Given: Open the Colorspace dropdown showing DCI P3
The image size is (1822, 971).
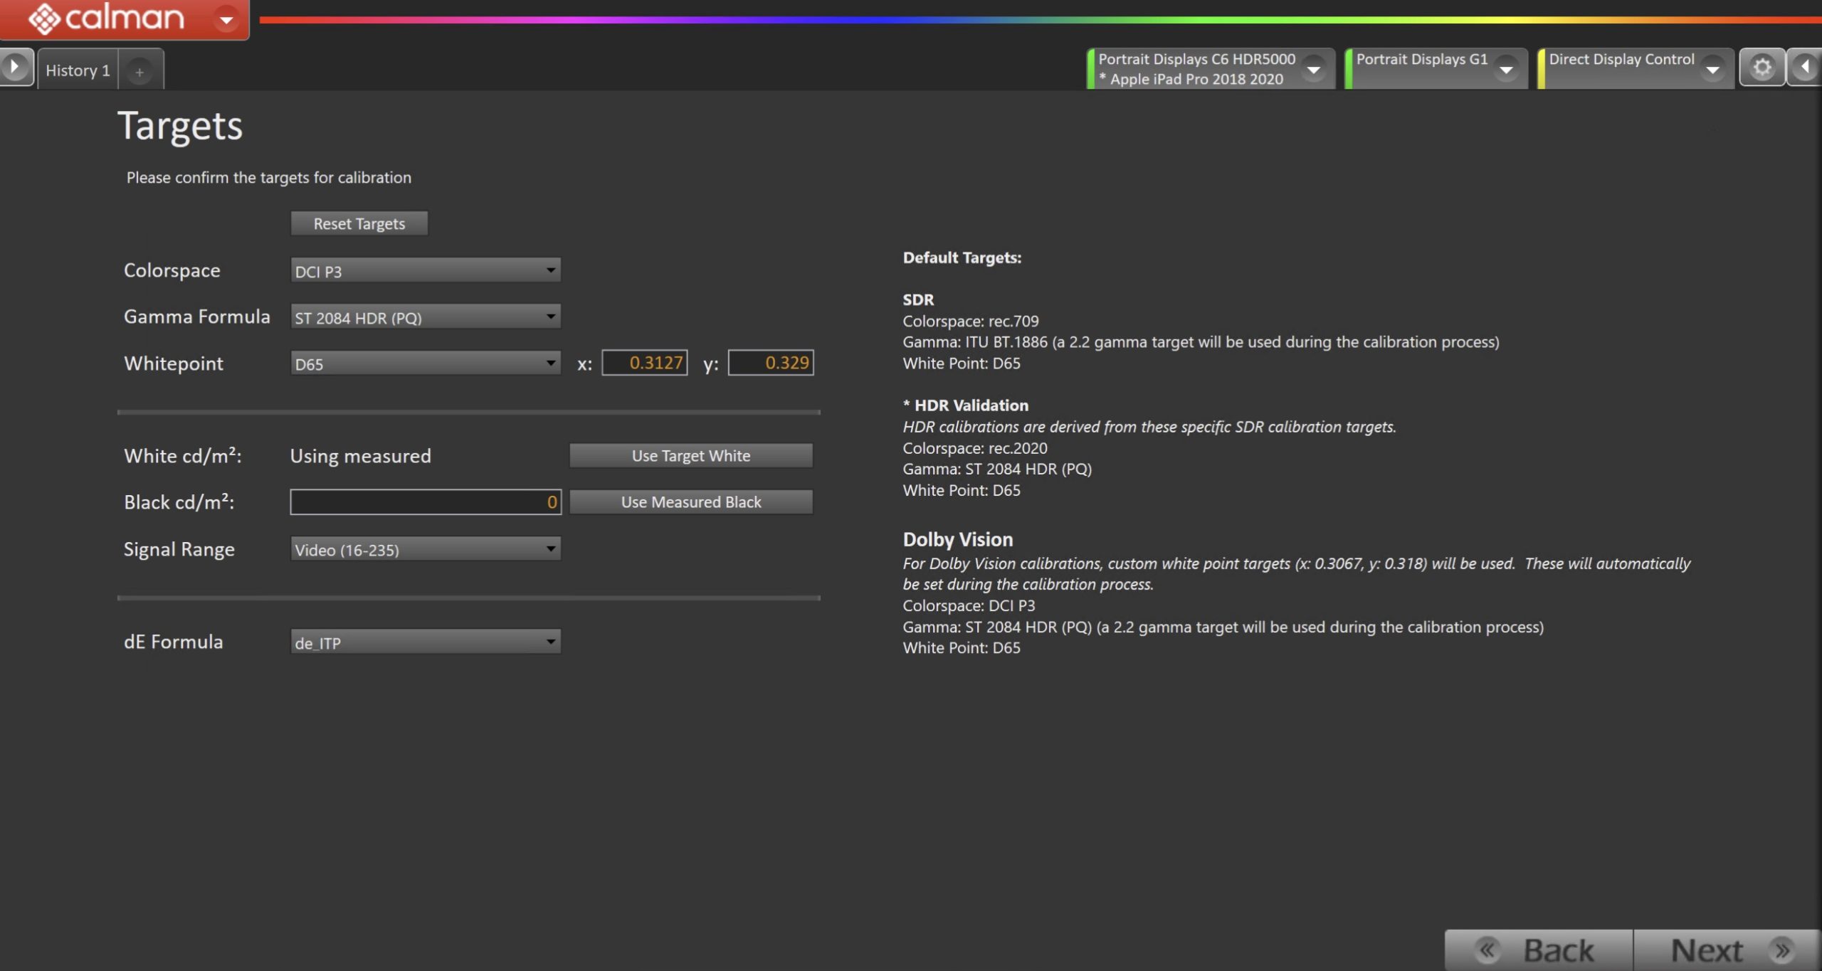Looking at the screenshot, I should (425, 270).
